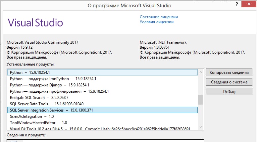Viewport: 257px width, 142px height.
Task: Select the "SsmsVsIntegration – 1.0" row
Action: click(x=102, y=117)
